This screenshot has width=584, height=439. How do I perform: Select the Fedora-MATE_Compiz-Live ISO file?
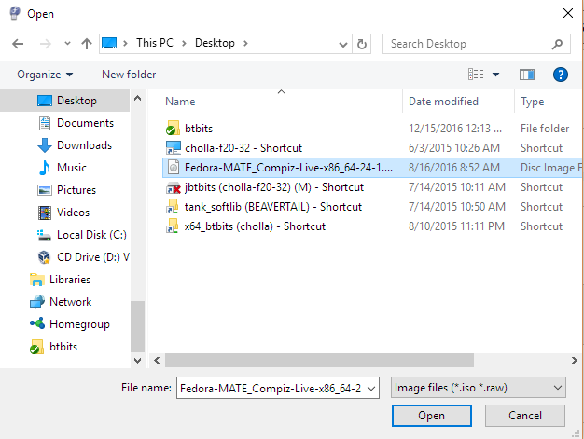372,168
